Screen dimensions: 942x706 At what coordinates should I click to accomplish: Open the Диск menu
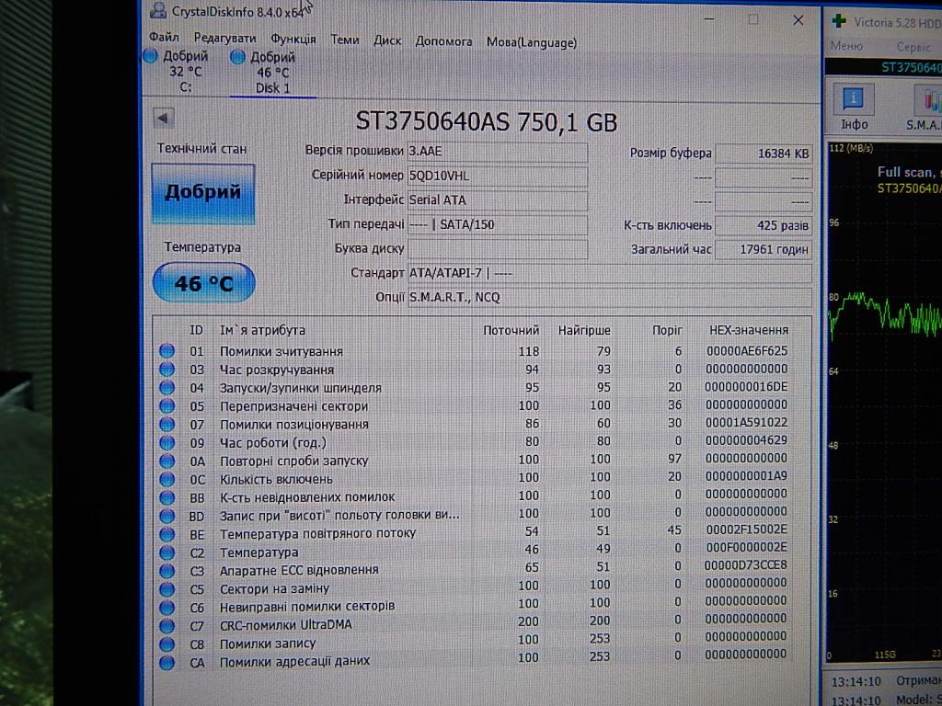click(x=387, y=40)
